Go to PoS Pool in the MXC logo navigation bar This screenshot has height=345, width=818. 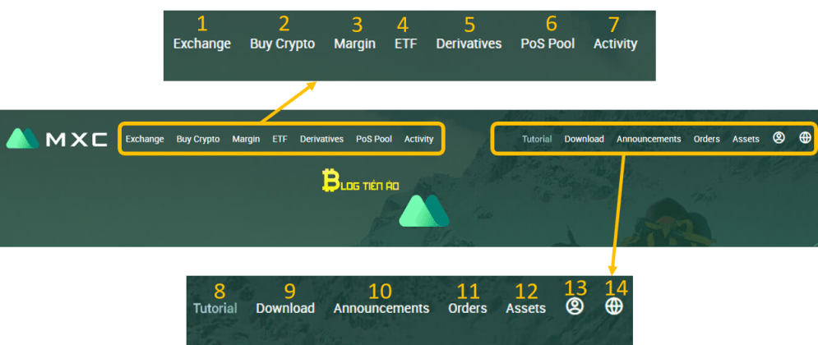pos(373,139)
